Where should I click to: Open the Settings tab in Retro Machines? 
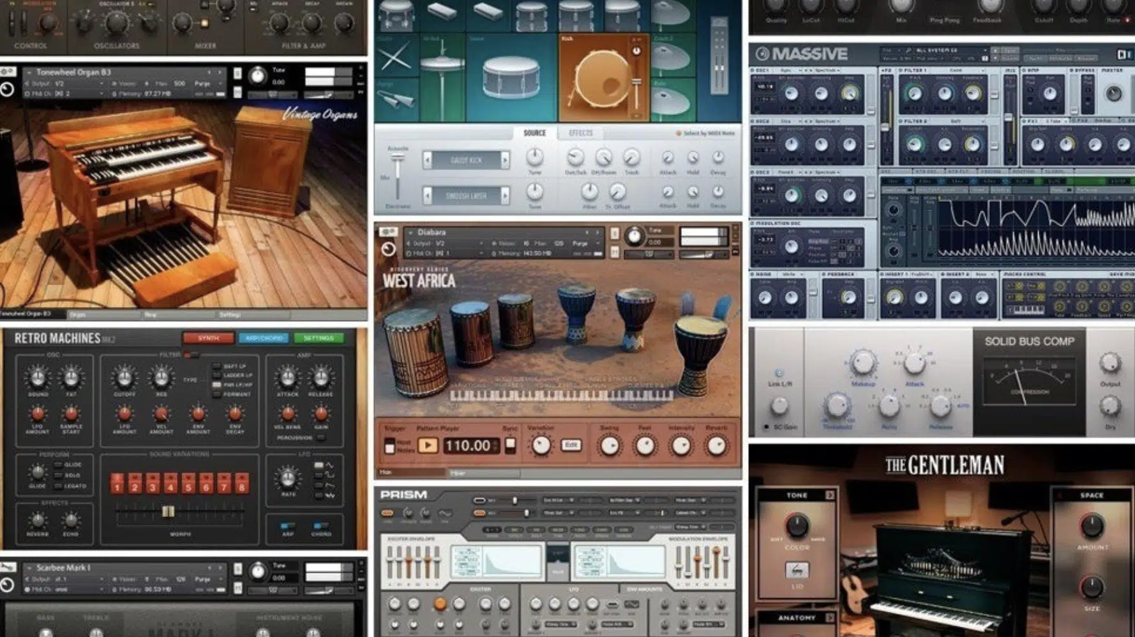(x=319, y=338)
